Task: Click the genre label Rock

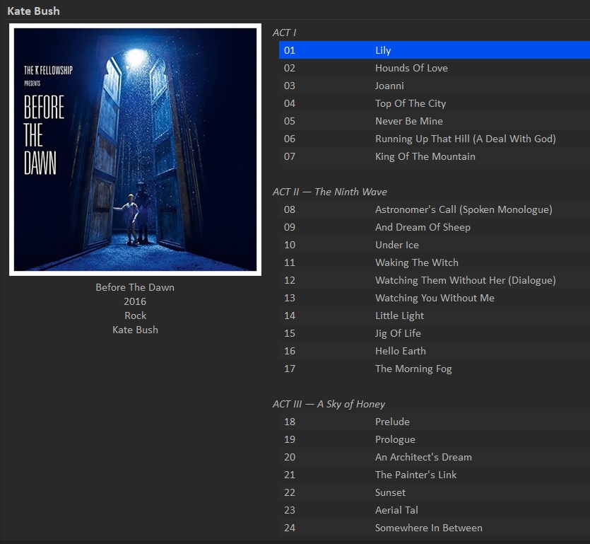Action: 136,316
